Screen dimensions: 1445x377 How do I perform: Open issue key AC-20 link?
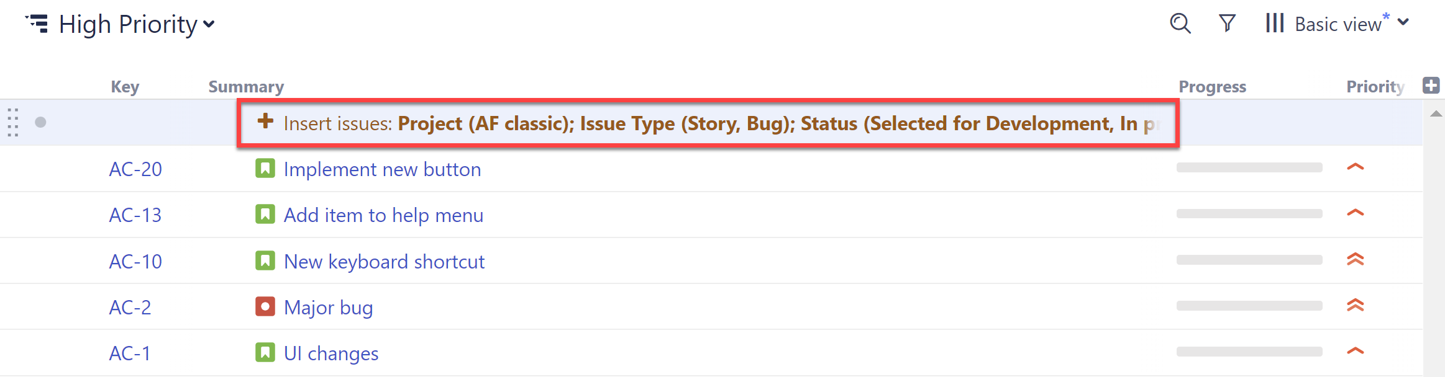[x=135, y=169]
